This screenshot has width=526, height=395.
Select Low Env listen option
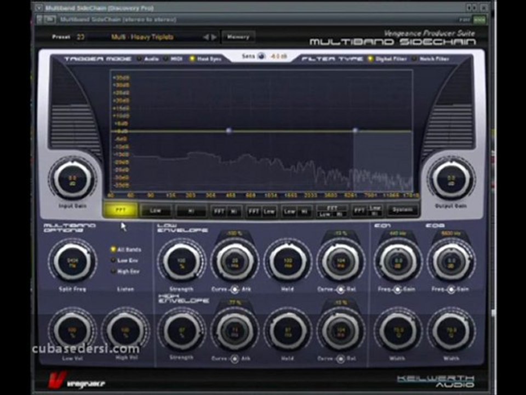[125, 260]
